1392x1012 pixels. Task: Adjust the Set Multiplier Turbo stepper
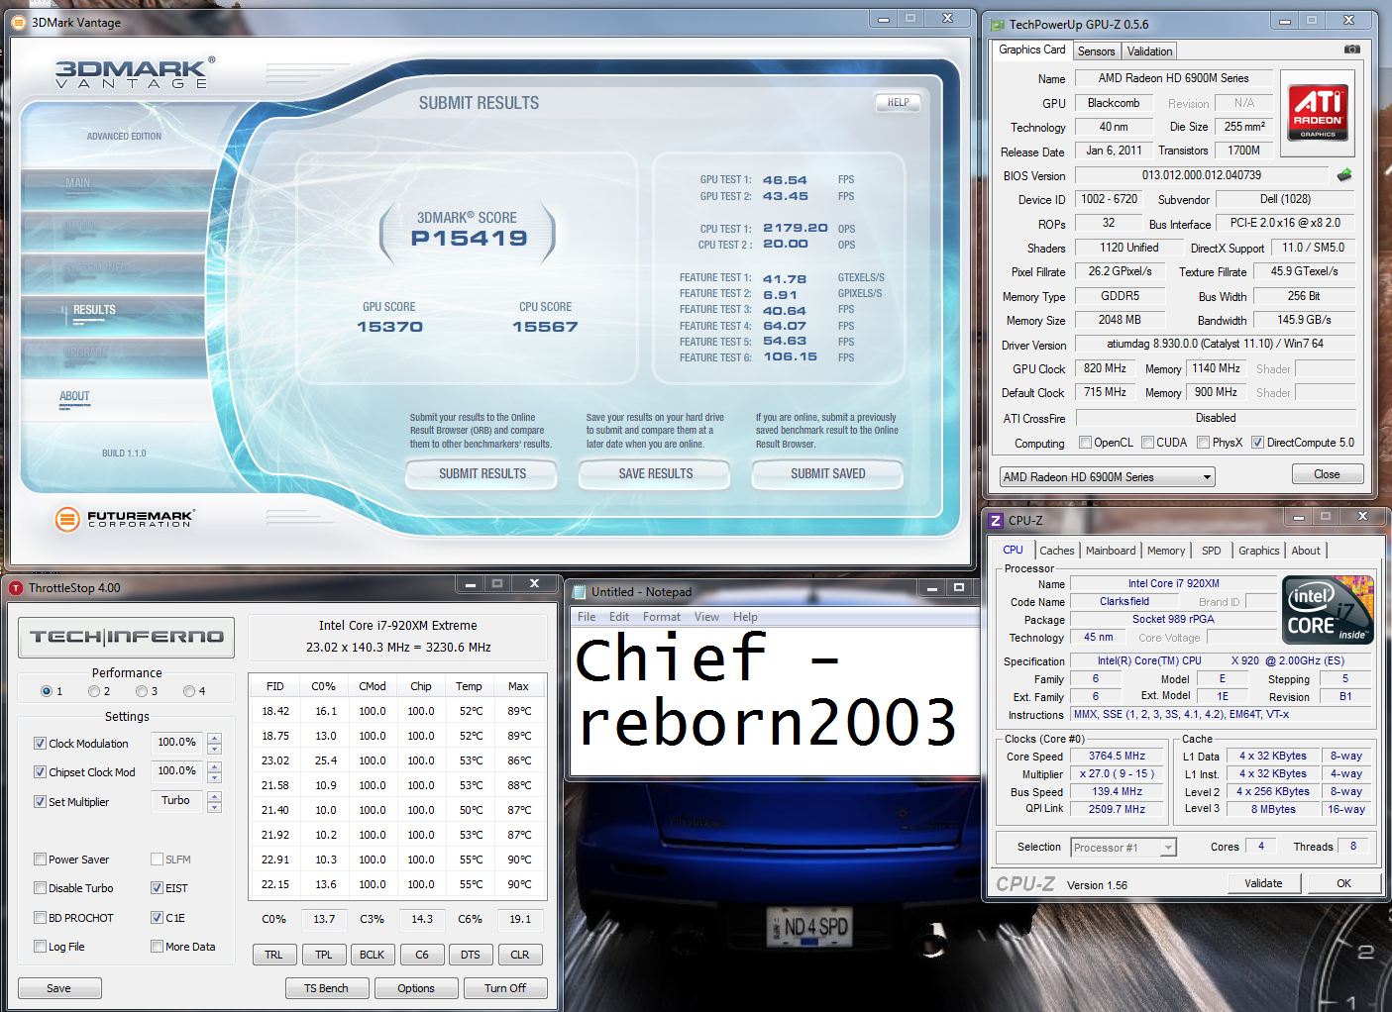[215, 801]
